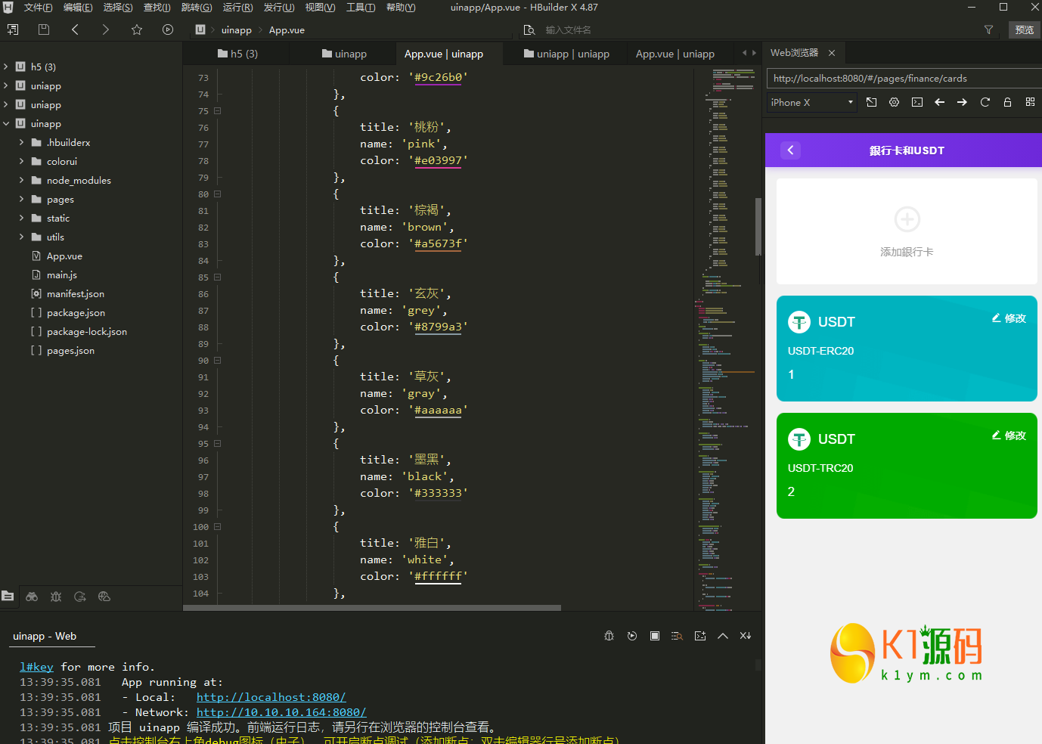Switch to the h5 (3) editor tab
Screen dimensions: 1042x744
237,54
